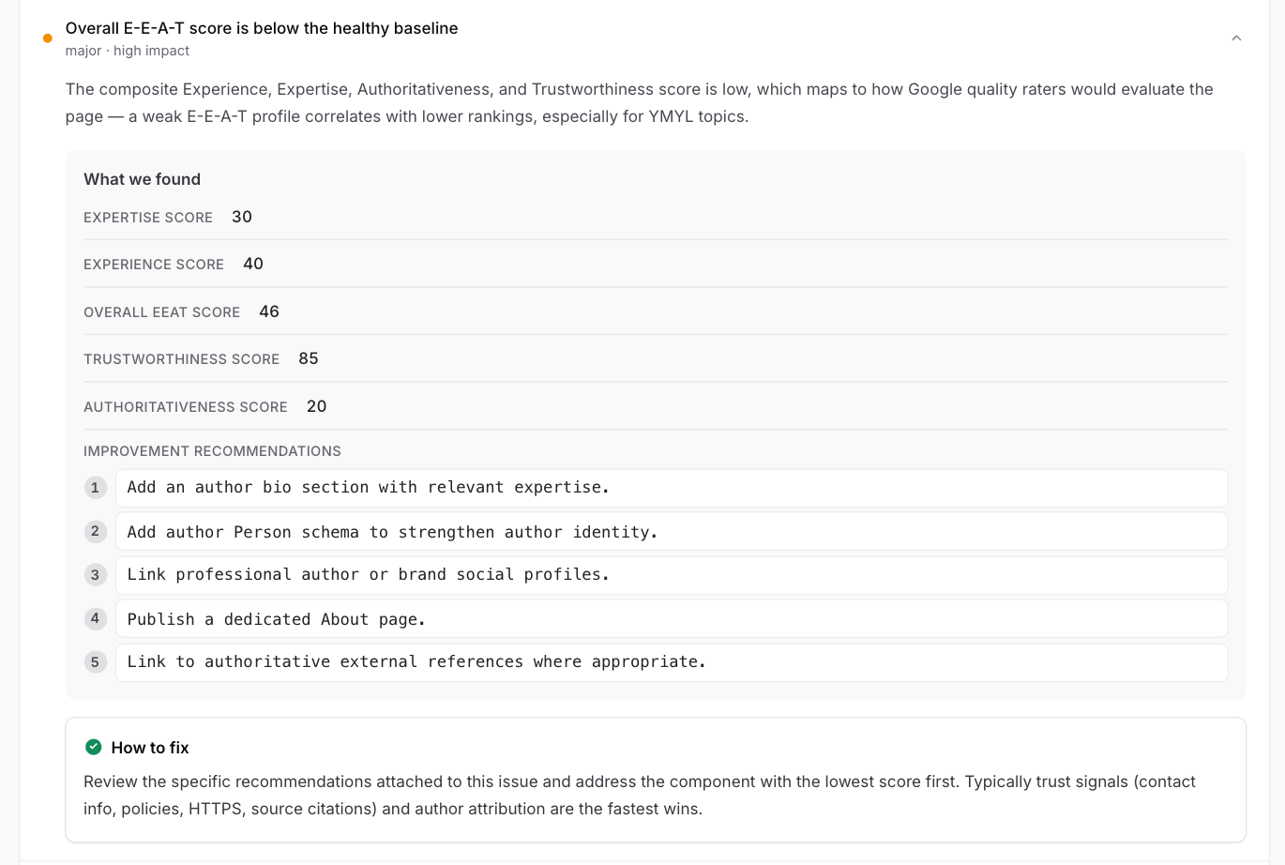Click the How to fix heading

150,748
